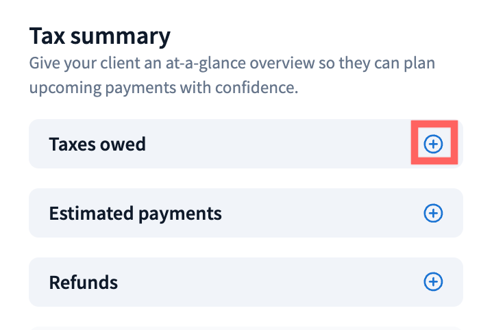492x330 pixels.
Task: Click the Tax summary heading
Action: 99,36
